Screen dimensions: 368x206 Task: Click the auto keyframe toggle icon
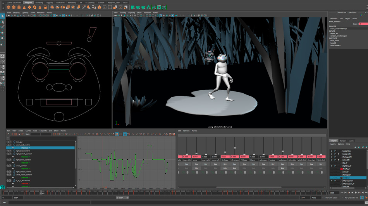[362, 198]
